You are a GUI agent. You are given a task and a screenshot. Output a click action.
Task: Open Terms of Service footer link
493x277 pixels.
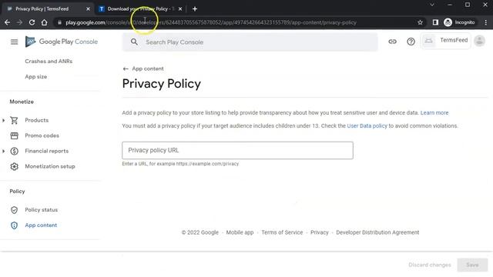[x=282, y=232]
